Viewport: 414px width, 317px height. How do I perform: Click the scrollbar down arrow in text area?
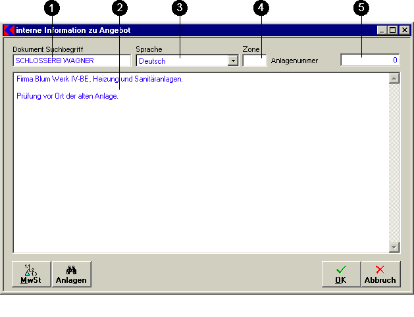pos(394,247)
